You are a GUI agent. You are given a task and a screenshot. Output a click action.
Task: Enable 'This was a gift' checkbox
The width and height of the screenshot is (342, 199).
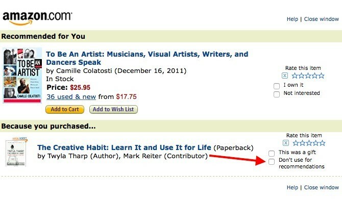(x=272, y=153)
